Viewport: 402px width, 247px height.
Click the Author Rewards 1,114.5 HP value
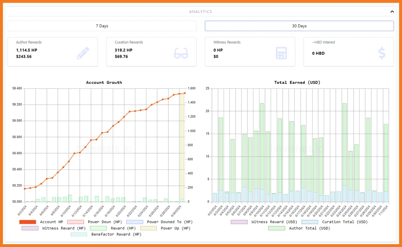(27, 50)
